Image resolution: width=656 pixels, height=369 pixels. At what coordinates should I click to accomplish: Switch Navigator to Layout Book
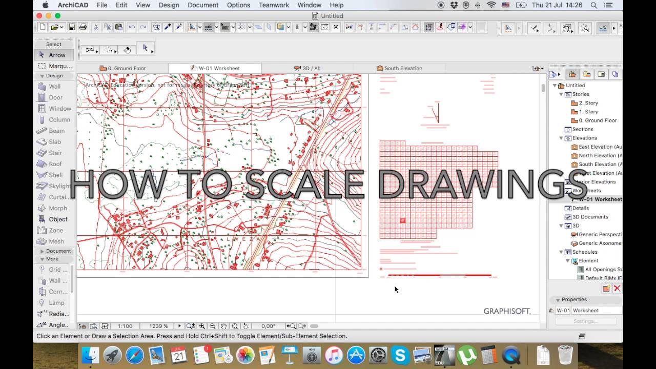pyautogui.click(x=601, y=74)
